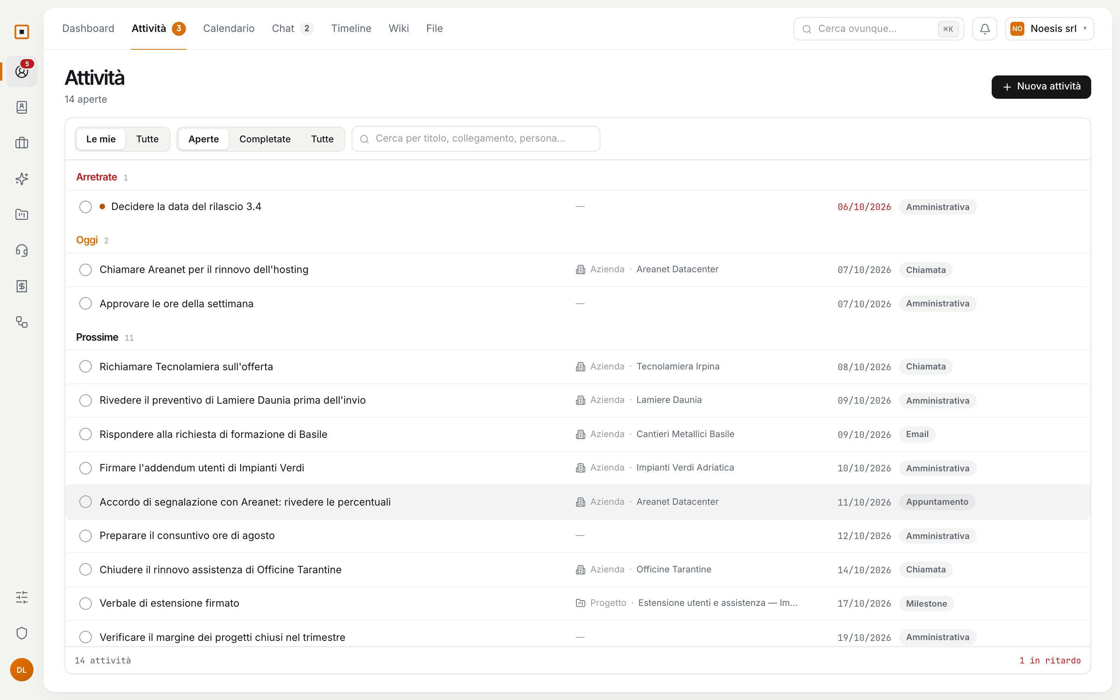Select 'Le mie' owner filter
Image resolution: width=1120 pixels, height=700 pixels.
tap(101, 139)
